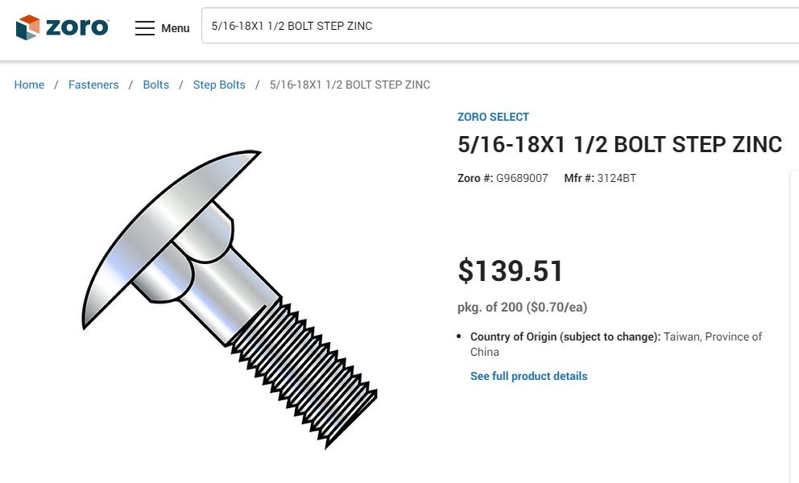
Task: Select the Step Bolts breadcrumb
Action: click(x=219, y=85)
